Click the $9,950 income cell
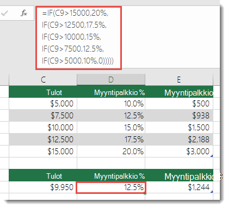 click(43, 187)
